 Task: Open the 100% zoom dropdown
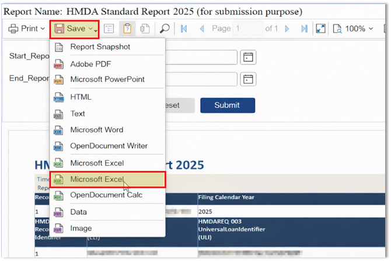[353, 29]
